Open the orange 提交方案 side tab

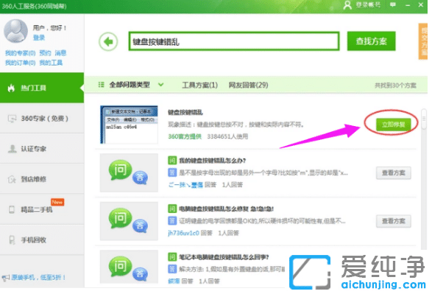pyautogui.click(x=423, y=41)
